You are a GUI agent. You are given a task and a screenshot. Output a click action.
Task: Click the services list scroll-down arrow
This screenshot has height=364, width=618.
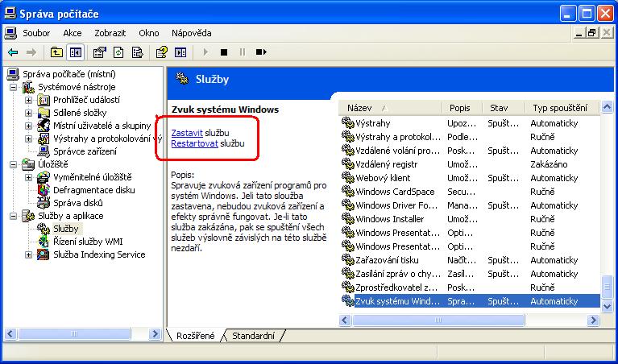[x=607, y=306]
